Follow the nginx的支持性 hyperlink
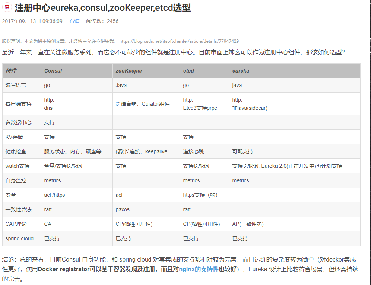371x285 pixels. pos(199,269)
